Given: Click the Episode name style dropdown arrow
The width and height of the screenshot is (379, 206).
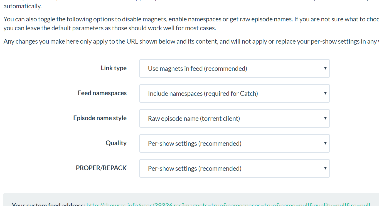Looking at the screenshot, I should click(325, 118).
